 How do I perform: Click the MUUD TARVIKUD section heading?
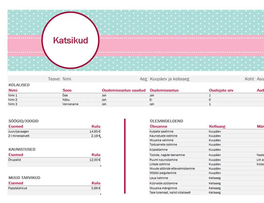[24, 178]
